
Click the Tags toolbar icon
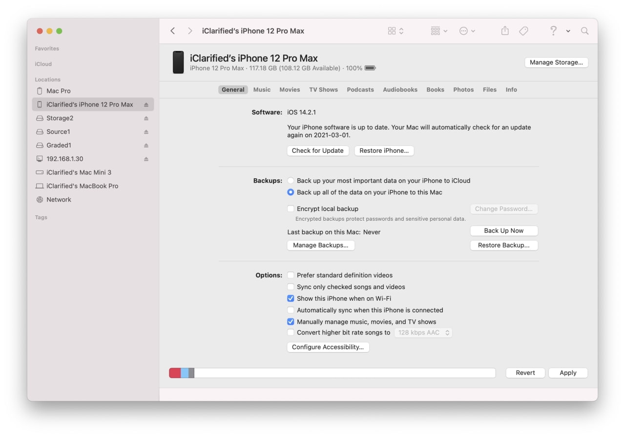[x=523, y=31]
